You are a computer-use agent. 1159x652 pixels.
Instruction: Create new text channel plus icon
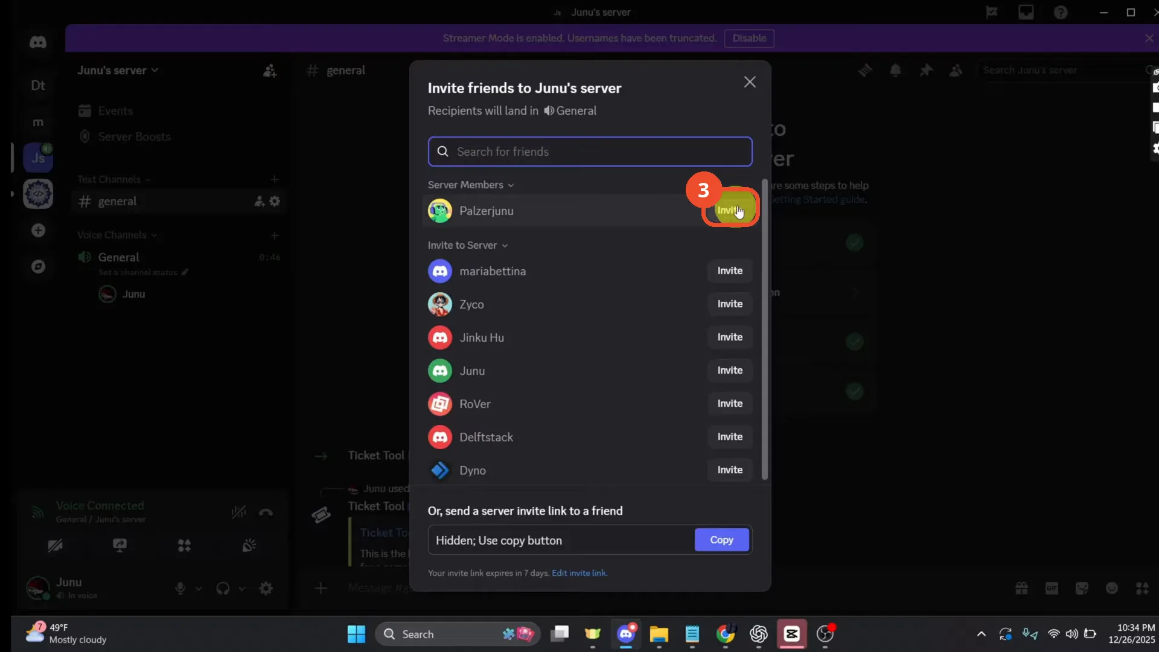click(x=275, y=179)
